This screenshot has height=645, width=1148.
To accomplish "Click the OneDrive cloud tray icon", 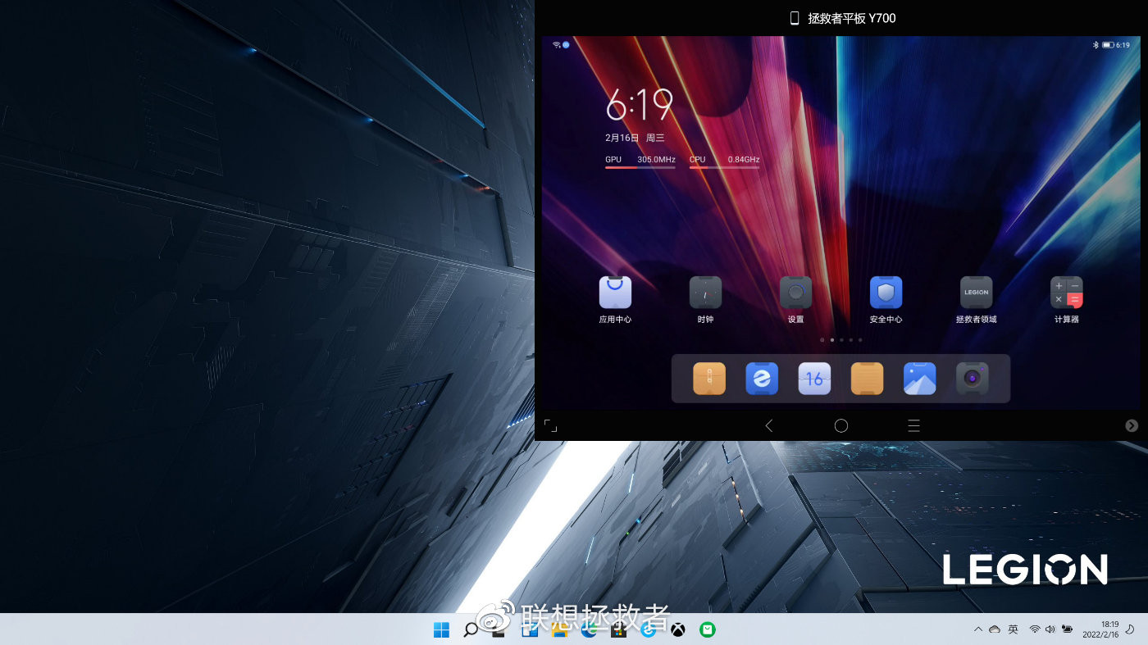I will (x=995, y=629).
